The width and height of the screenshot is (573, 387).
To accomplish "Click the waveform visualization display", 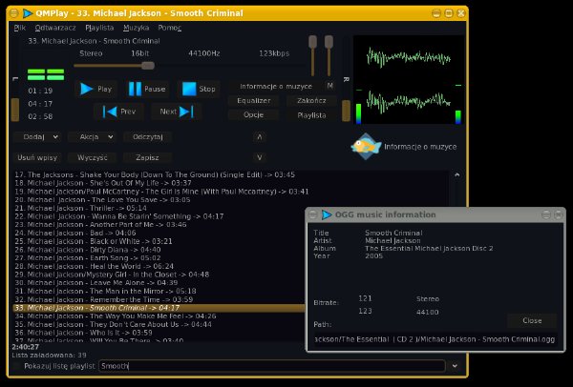I will click(409, 80).
